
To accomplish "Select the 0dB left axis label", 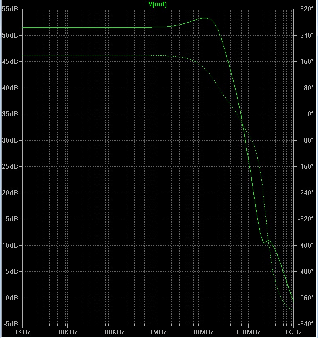I will [12, 298].
